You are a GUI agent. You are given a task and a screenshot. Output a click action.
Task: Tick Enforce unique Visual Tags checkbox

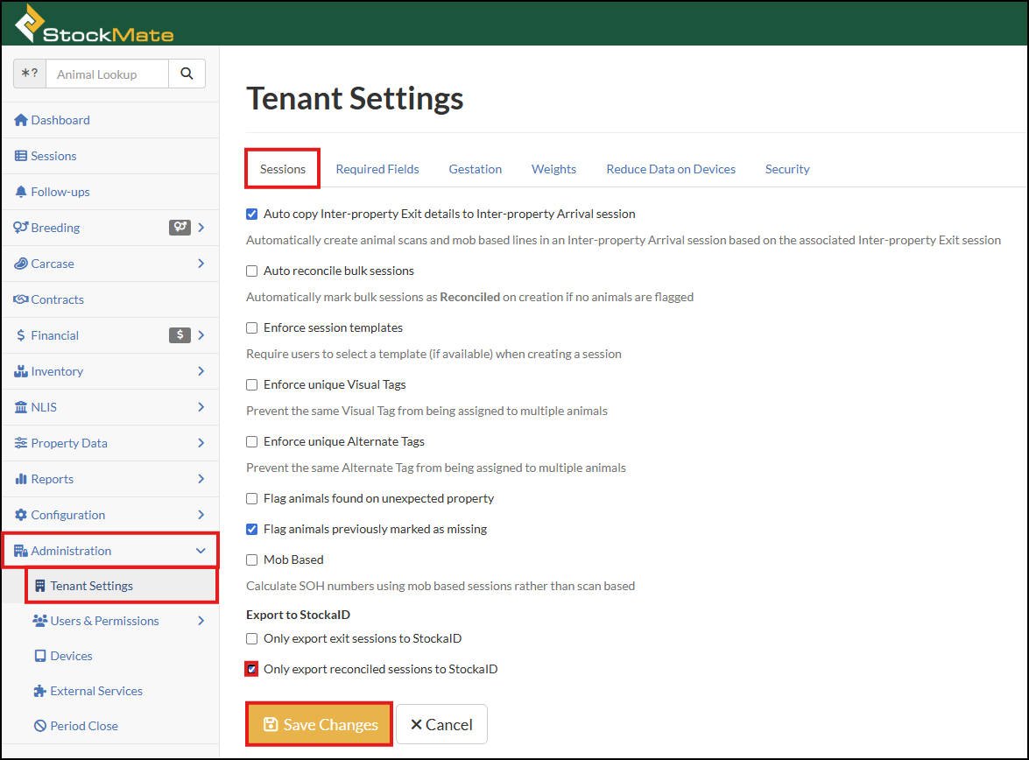pos(252,384)
